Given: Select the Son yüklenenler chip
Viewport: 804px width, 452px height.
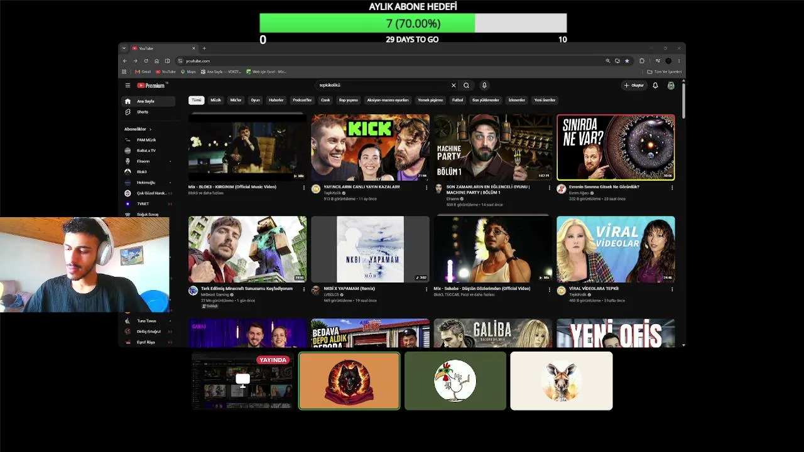Looking at the screenshot, I should point(486,100).
